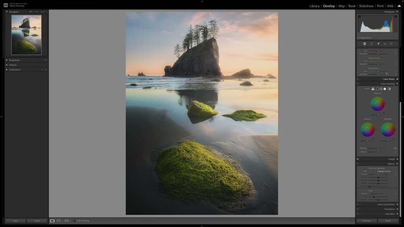Click the Previous button
Screen dimensions: 404x227
click(x=367, y=221)
